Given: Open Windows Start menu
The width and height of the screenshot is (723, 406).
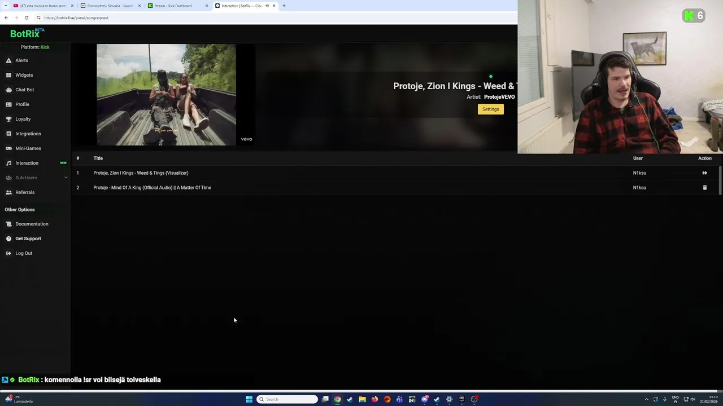Looking at the screenshot, I should 249,399.
